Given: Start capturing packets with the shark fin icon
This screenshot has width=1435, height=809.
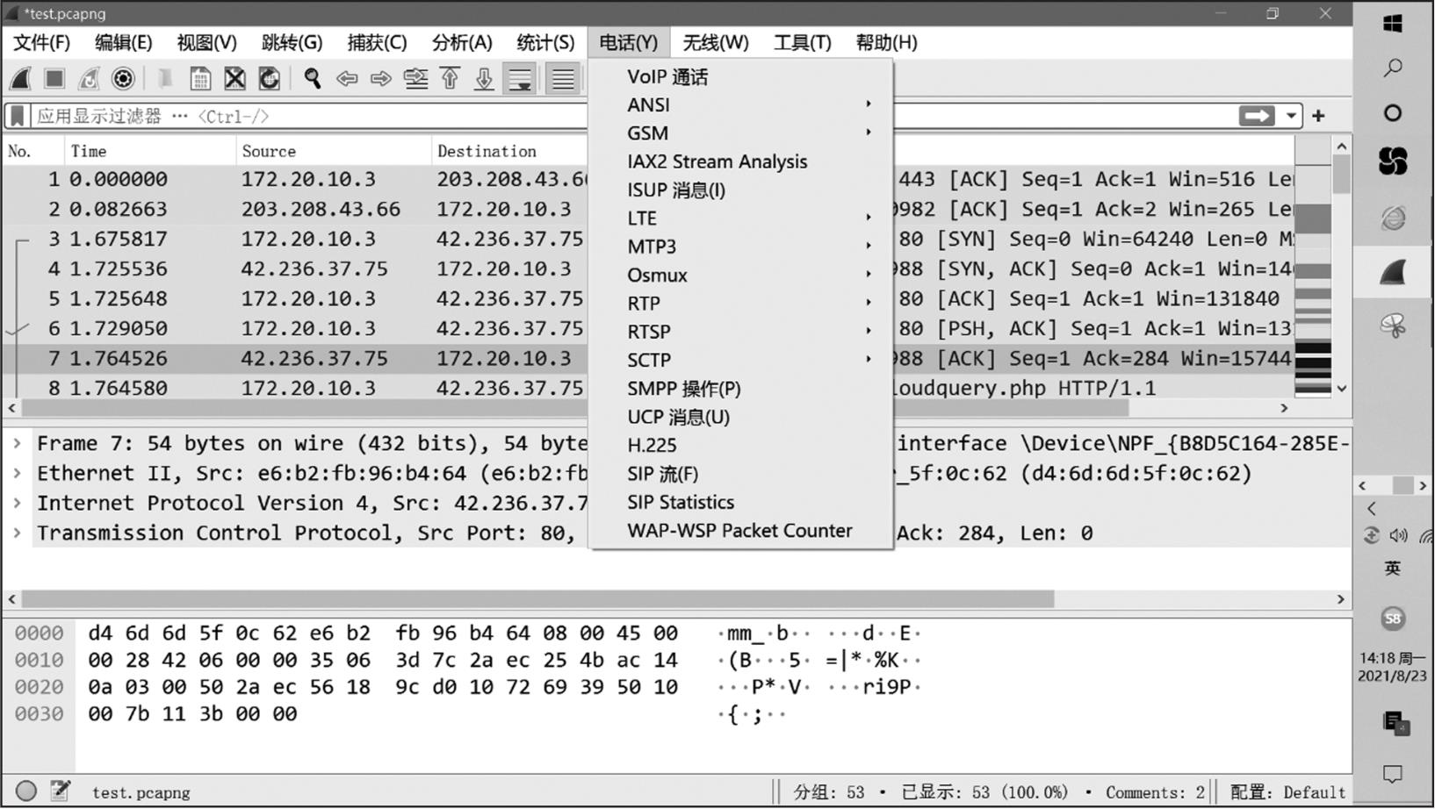Looking at the screenshot, I should pyautogui.click(x=21, y=79).
